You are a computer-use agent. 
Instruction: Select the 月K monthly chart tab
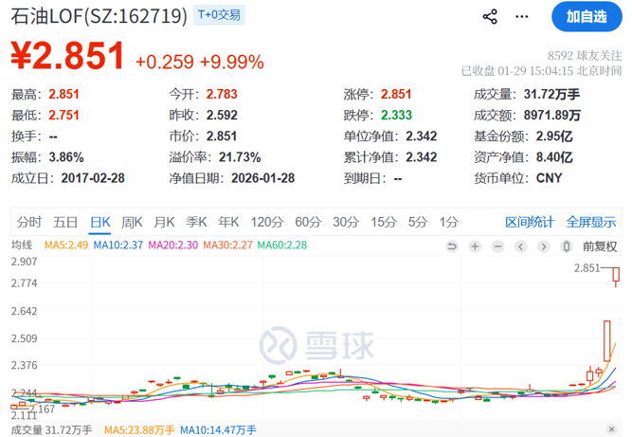(x=164, y=222)
